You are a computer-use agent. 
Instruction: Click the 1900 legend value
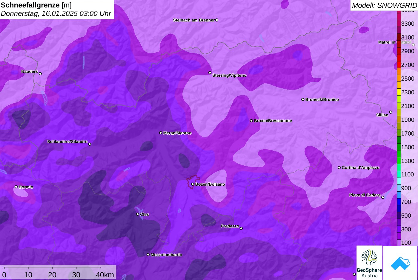pos(408,120)
